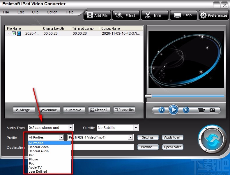The height and width of the screenshot is (175, 230).
Task: Click the Rename button
Action: coord(49,110)
